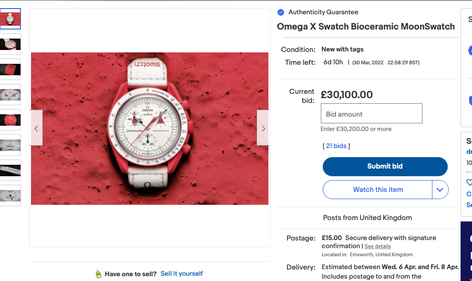472x281 pixels.
Task: Click the Authenticity Guarantee checkmark badge
Action: click(281, 12)
